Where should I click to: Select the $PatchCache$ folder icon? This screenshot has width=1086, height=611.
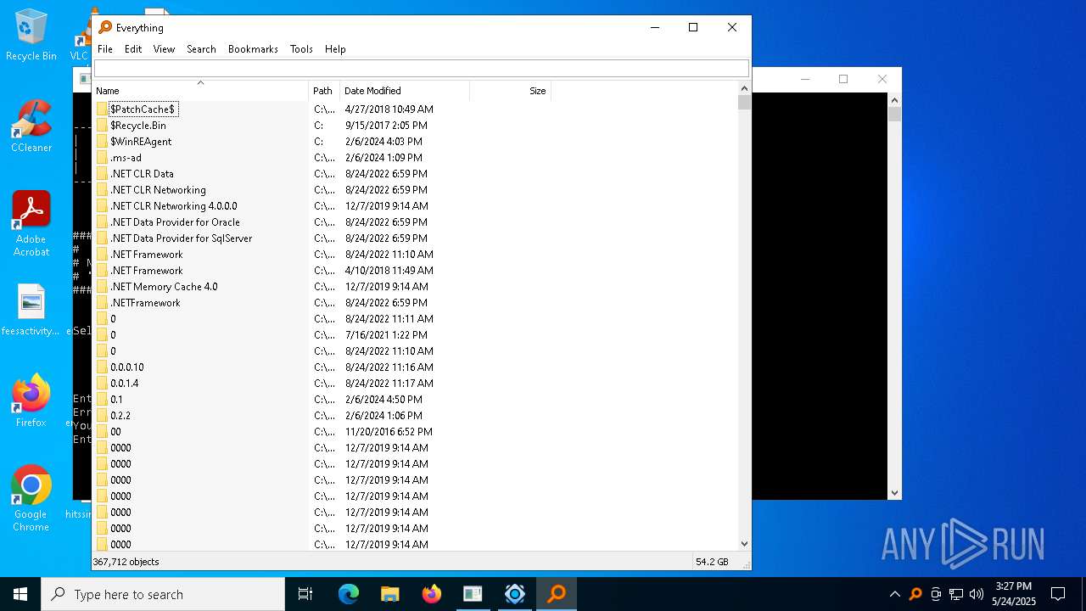coord(103,109)
